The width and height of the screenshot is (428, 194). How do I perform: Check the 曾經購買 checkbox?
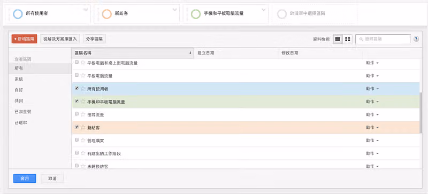tap(77, 139)
